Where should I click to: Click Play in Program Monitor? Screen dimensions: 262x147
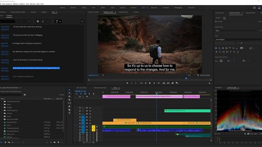150,83
